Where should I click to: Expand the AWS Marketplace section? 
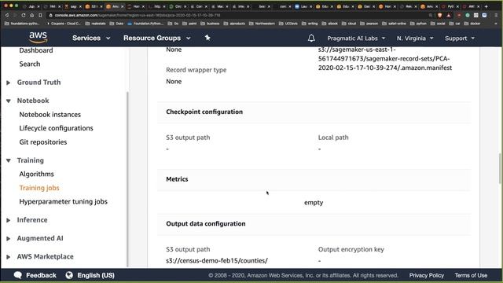(x=9, y=257)
